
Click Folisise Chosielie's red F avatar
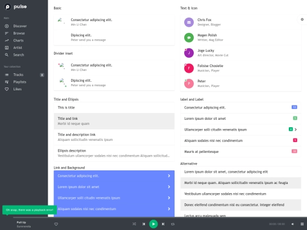point(189,68)
